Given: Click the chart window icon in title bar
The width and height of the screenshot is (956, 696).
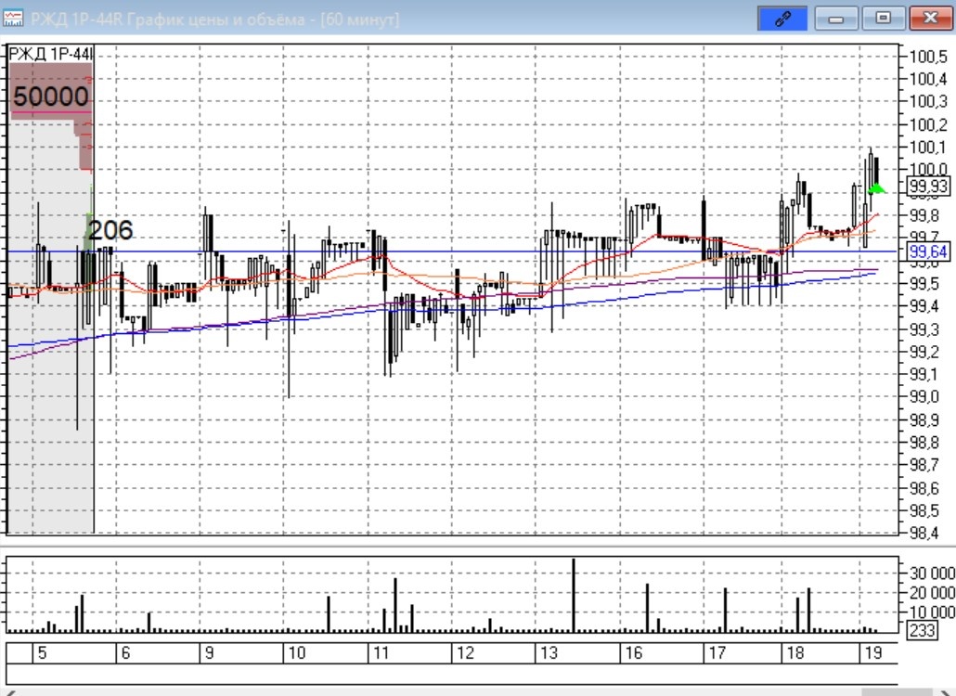Looking at the screenshot, I should pyautogui.click(x=13, y=19).
